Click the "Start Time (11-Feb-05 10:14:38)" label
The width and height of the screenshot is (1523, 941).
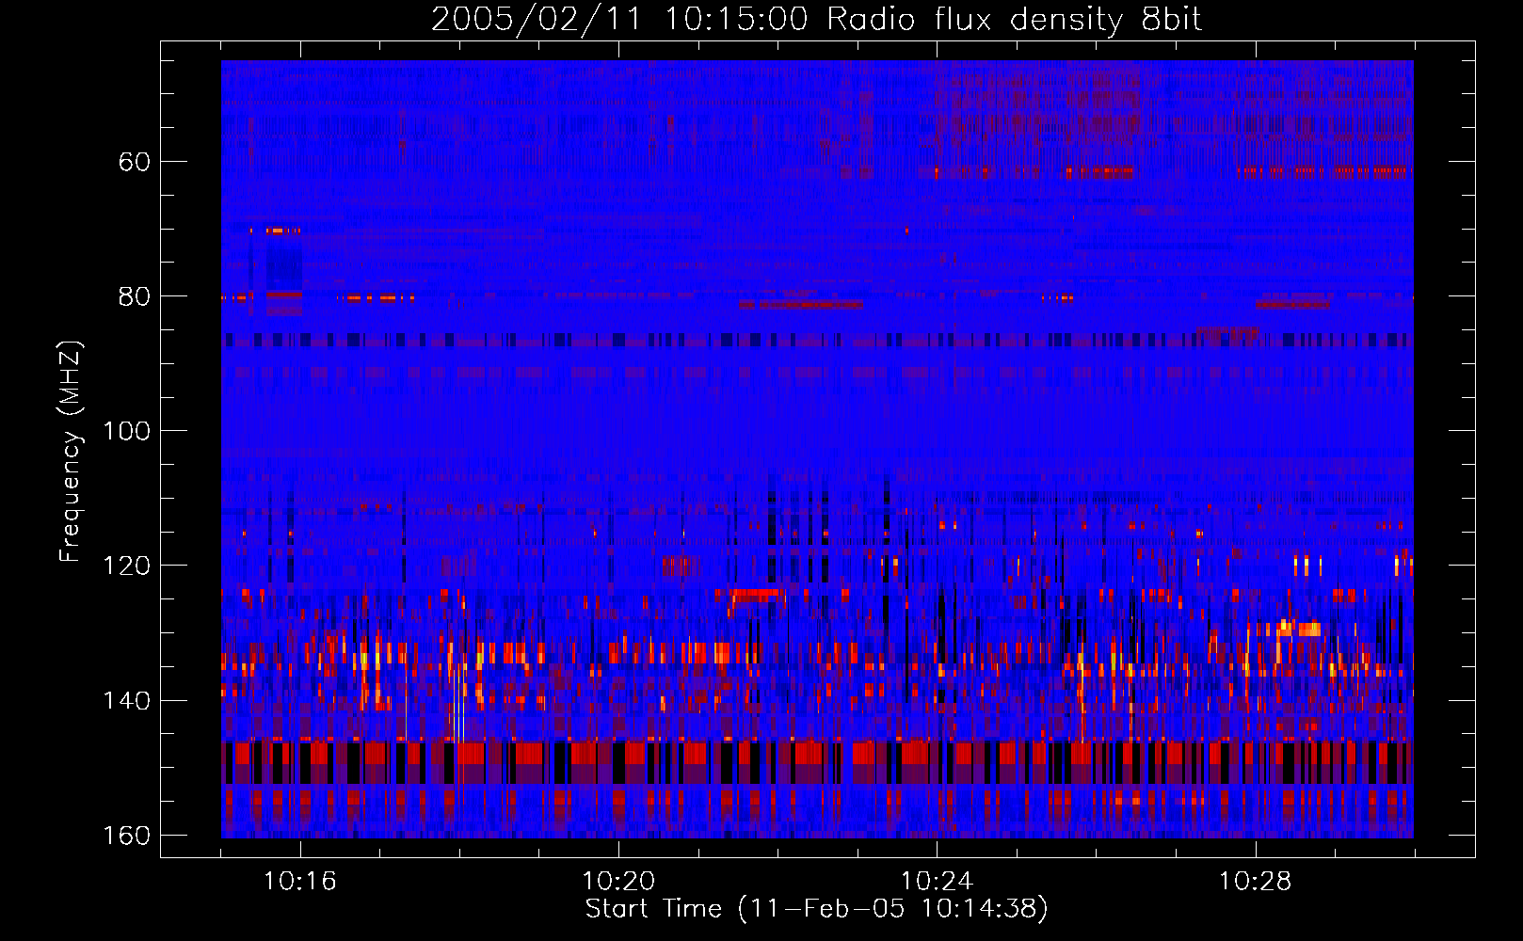[816, 909]
